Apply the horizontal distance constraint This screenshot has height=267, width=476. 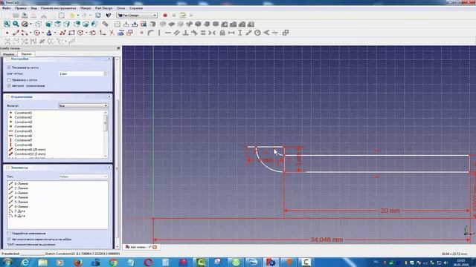point(231,33)
